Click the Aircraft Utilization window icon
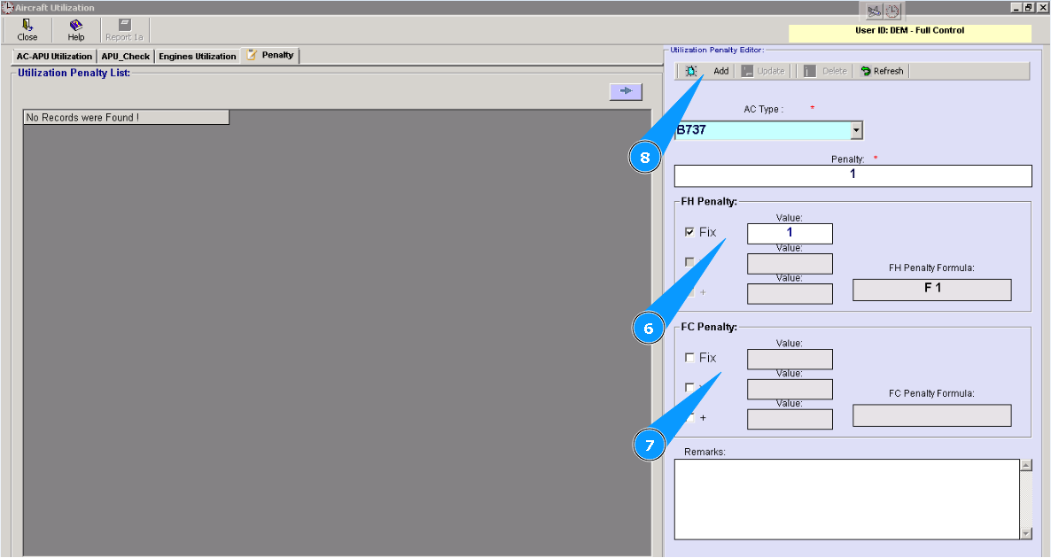 (x=7, y=7)
